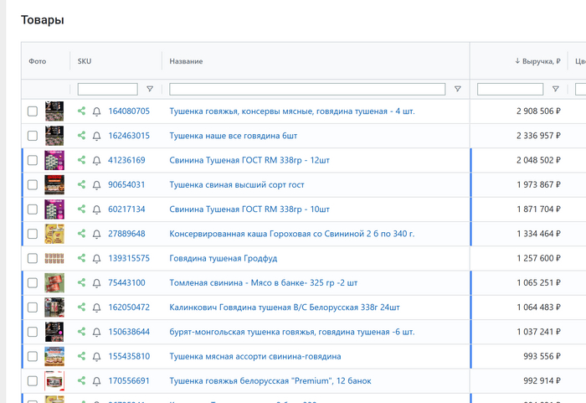Tick checkbox for SKU 150638644 row
586x403 pixels.
click(33, 332)
